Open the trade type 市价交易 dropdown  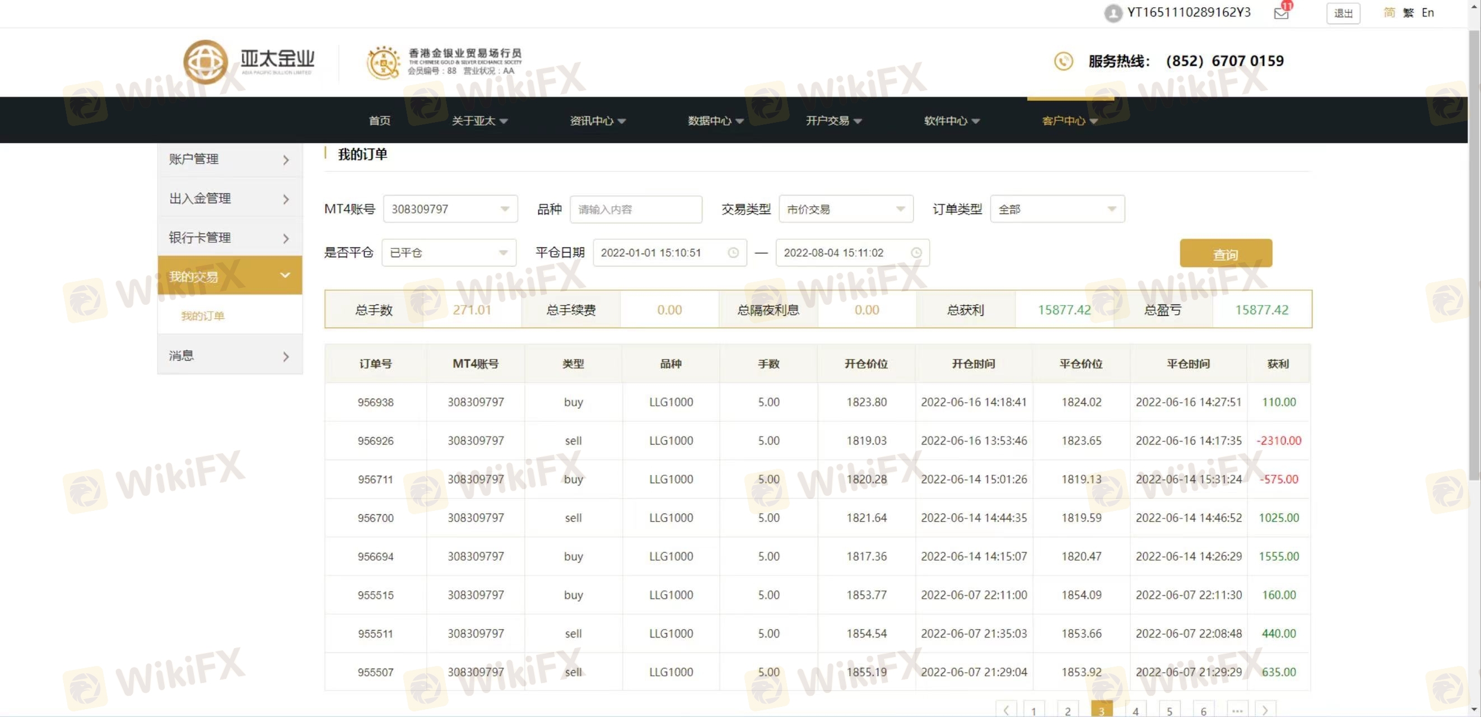coord(845,209)
